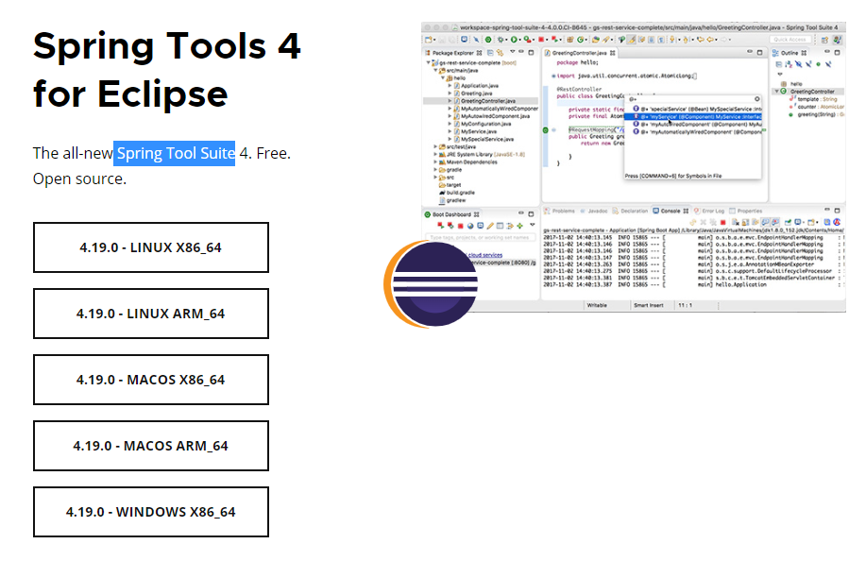866x561 pixels.
Task: Download 4.19.0 for macOS ARM_64
Action: 151,446
